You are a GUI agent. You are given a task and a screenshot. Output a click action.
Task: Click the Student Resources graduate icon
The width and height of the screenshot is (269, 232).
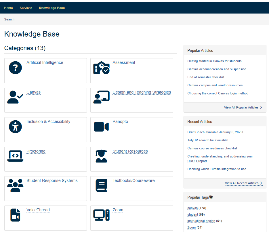pyautogui.click(x=101, y=156)
